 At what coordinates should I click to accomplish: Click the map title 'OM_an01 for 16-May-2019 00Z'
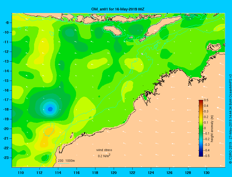pos(118,9)
